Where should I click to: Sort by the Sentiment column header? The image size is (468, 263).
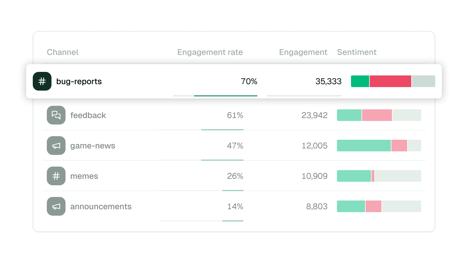(x=357, y=52)
